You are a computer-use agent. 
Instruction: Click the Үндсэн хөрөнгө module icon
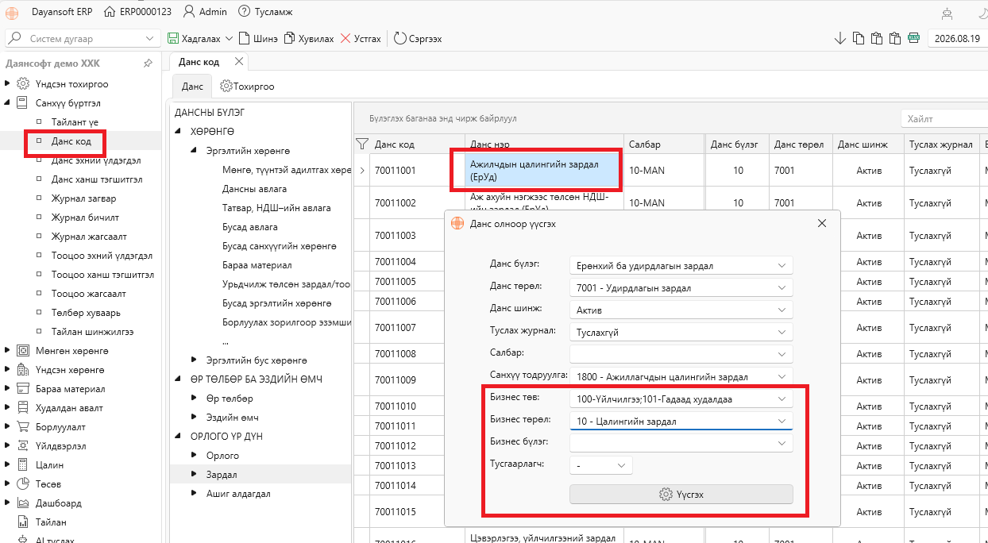pos(22,370)
